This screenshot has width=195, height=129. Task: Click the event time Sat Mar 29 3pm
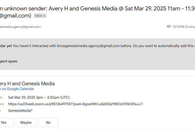[x=39, y=97]
